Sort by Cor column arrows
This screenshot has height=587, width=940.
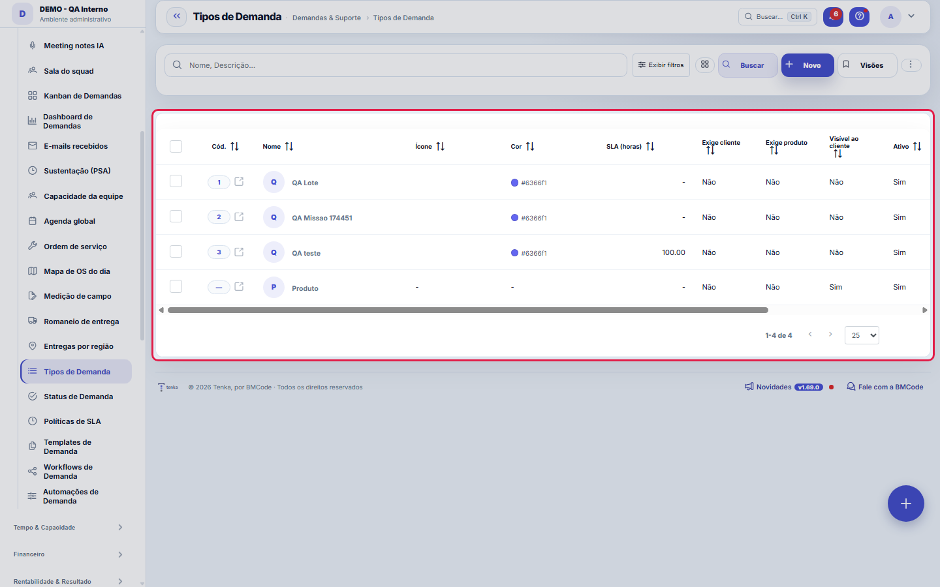(x=530, y=147)
